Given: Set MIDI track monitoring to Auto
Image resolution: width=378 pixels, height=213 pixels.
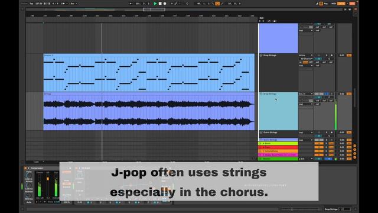Looking at the screenshot, I should click(305, 62).
